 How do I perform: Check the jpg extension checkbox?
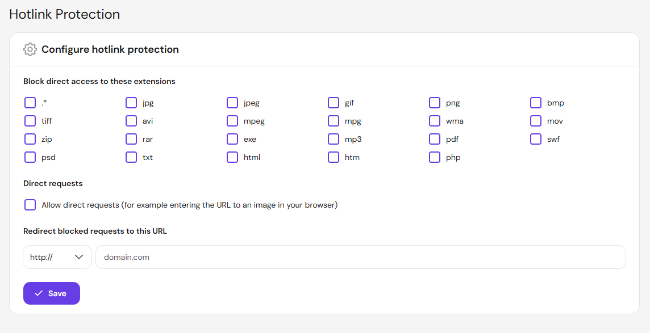[x=131, y=103]
